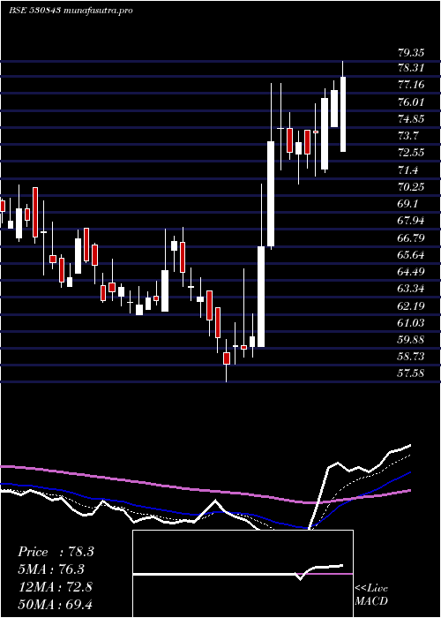The width and height of the screenshot is (441, 618).
Task: Click the 5MA : 76.3 readout
Action: [x=51, y=569]
